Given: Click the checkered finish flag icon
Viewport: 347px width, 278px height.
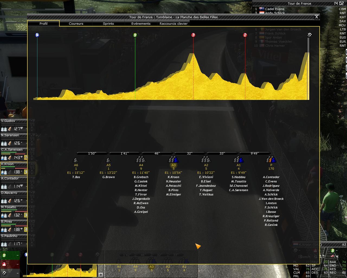Looking at the screenshot, I should (310, 35).
